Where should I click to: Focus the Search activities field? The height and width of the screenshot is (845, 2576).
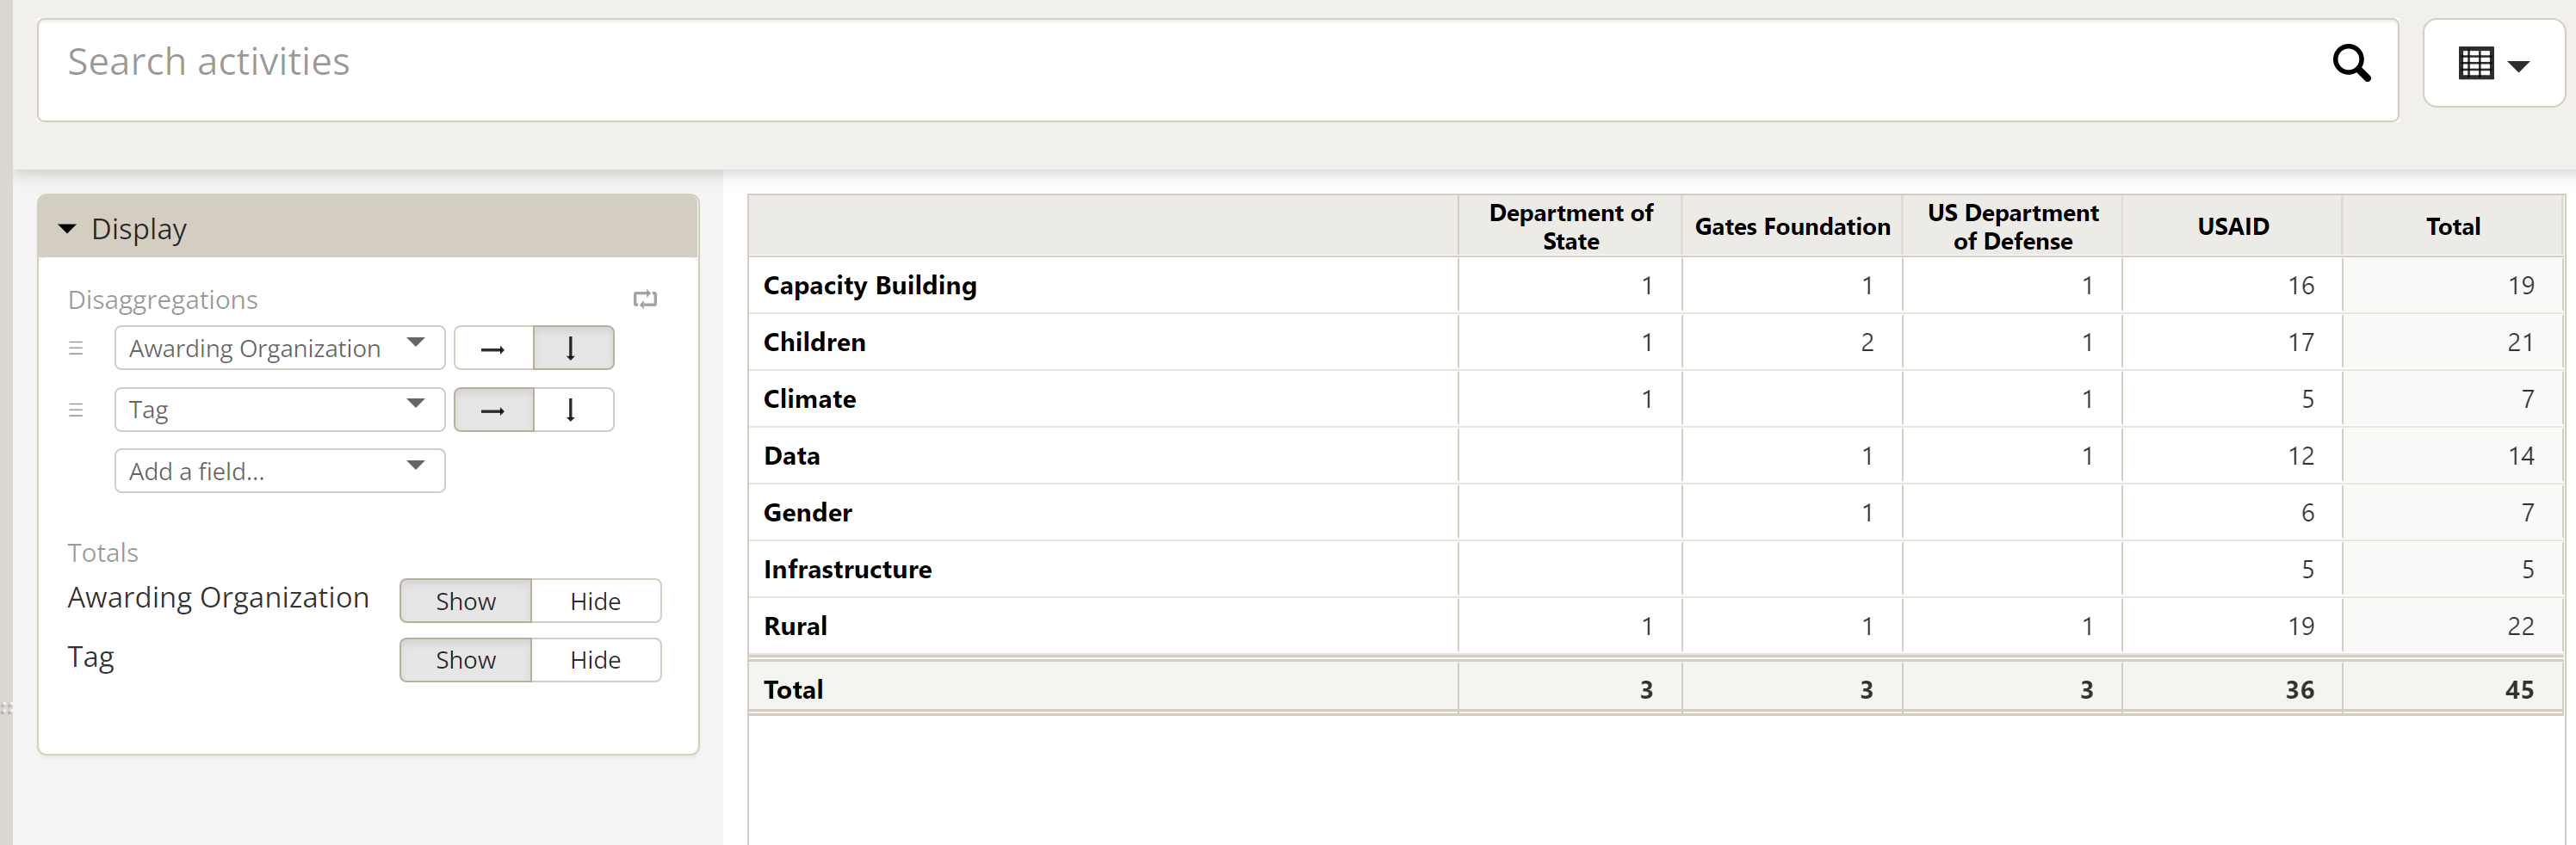click(x=1180, y=63)
